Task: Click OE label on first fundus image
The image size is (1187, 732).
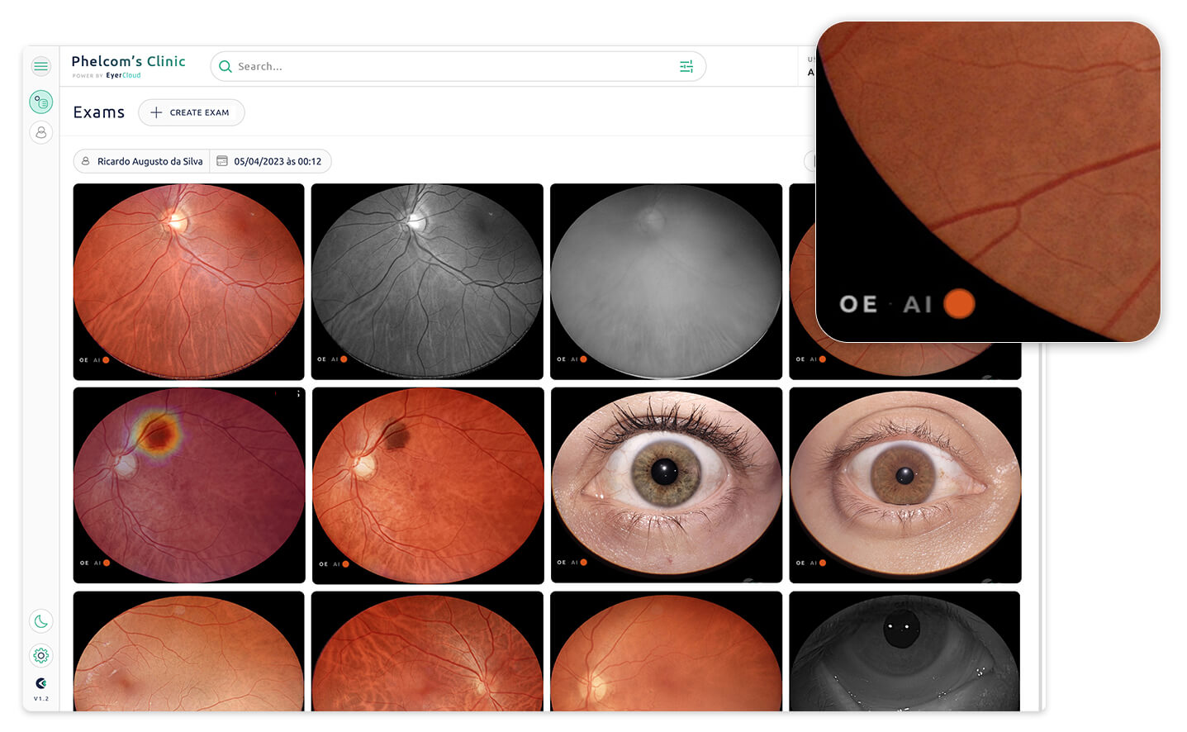Action: (83, 360)
